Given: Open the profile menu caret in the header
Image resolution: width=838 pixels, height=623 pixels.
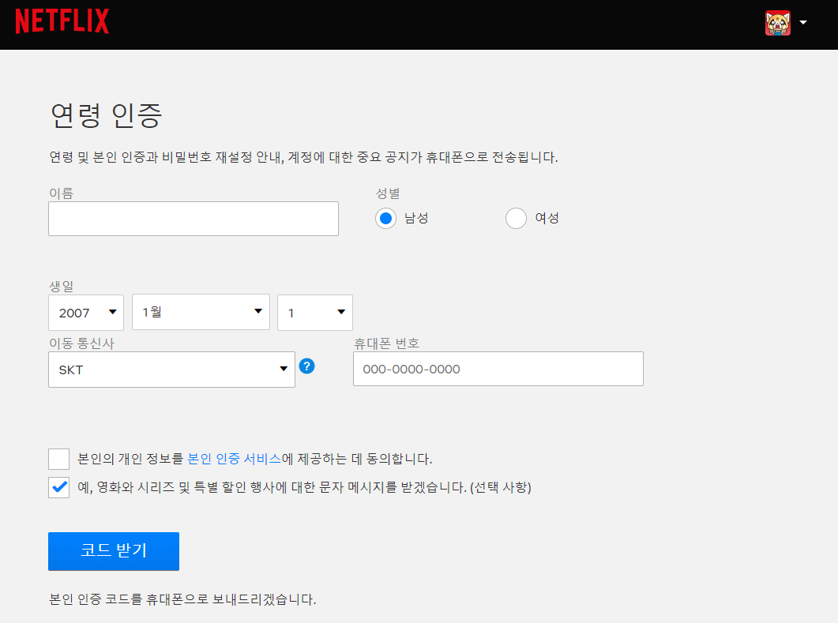Looking at the screenshot, I should click(802, 23).
